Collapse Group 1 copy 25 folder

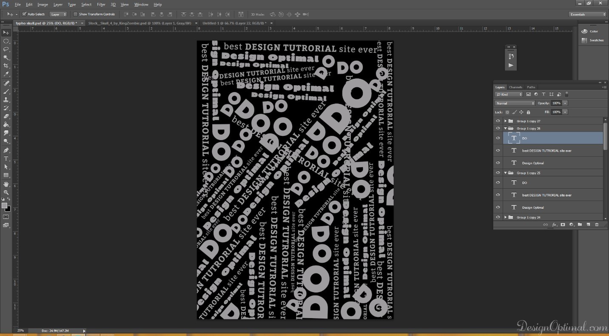[505, 173]
